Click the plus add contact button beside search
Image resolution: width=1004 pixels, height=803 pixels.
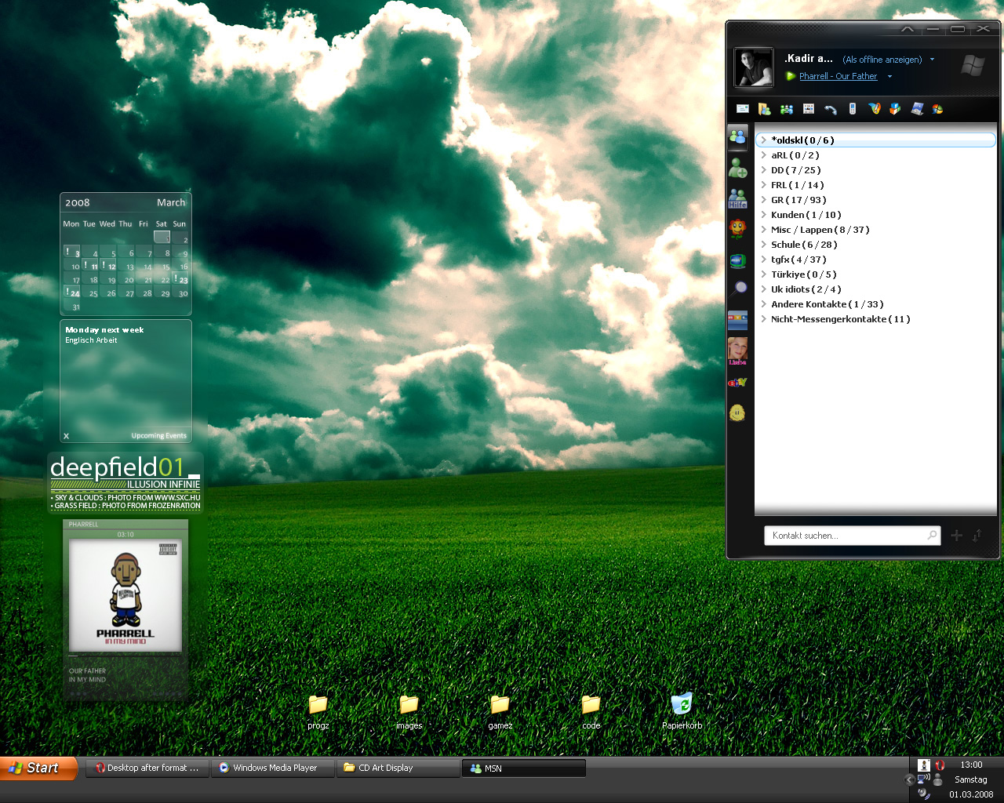[956, 536]
